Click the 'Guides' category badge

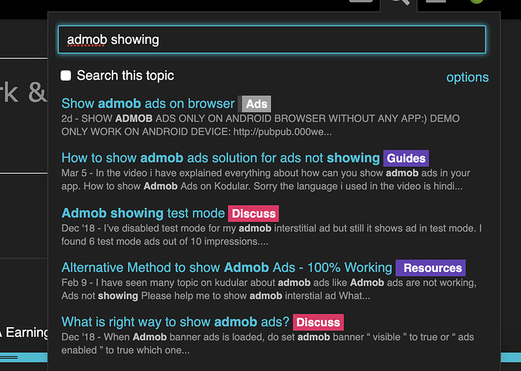pyautogui.click(x=406, y=158)
